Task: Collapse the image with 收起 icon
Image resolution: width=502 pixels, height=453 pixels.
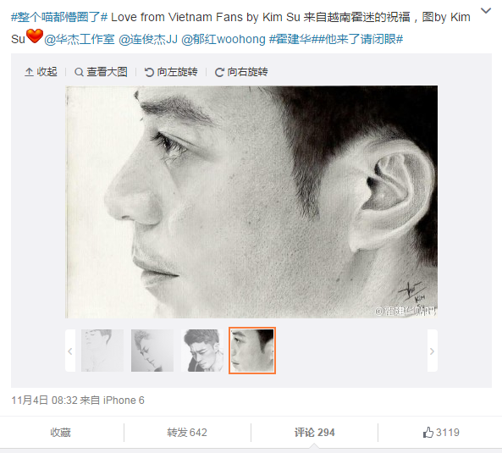Action: [x=41, y=72]
